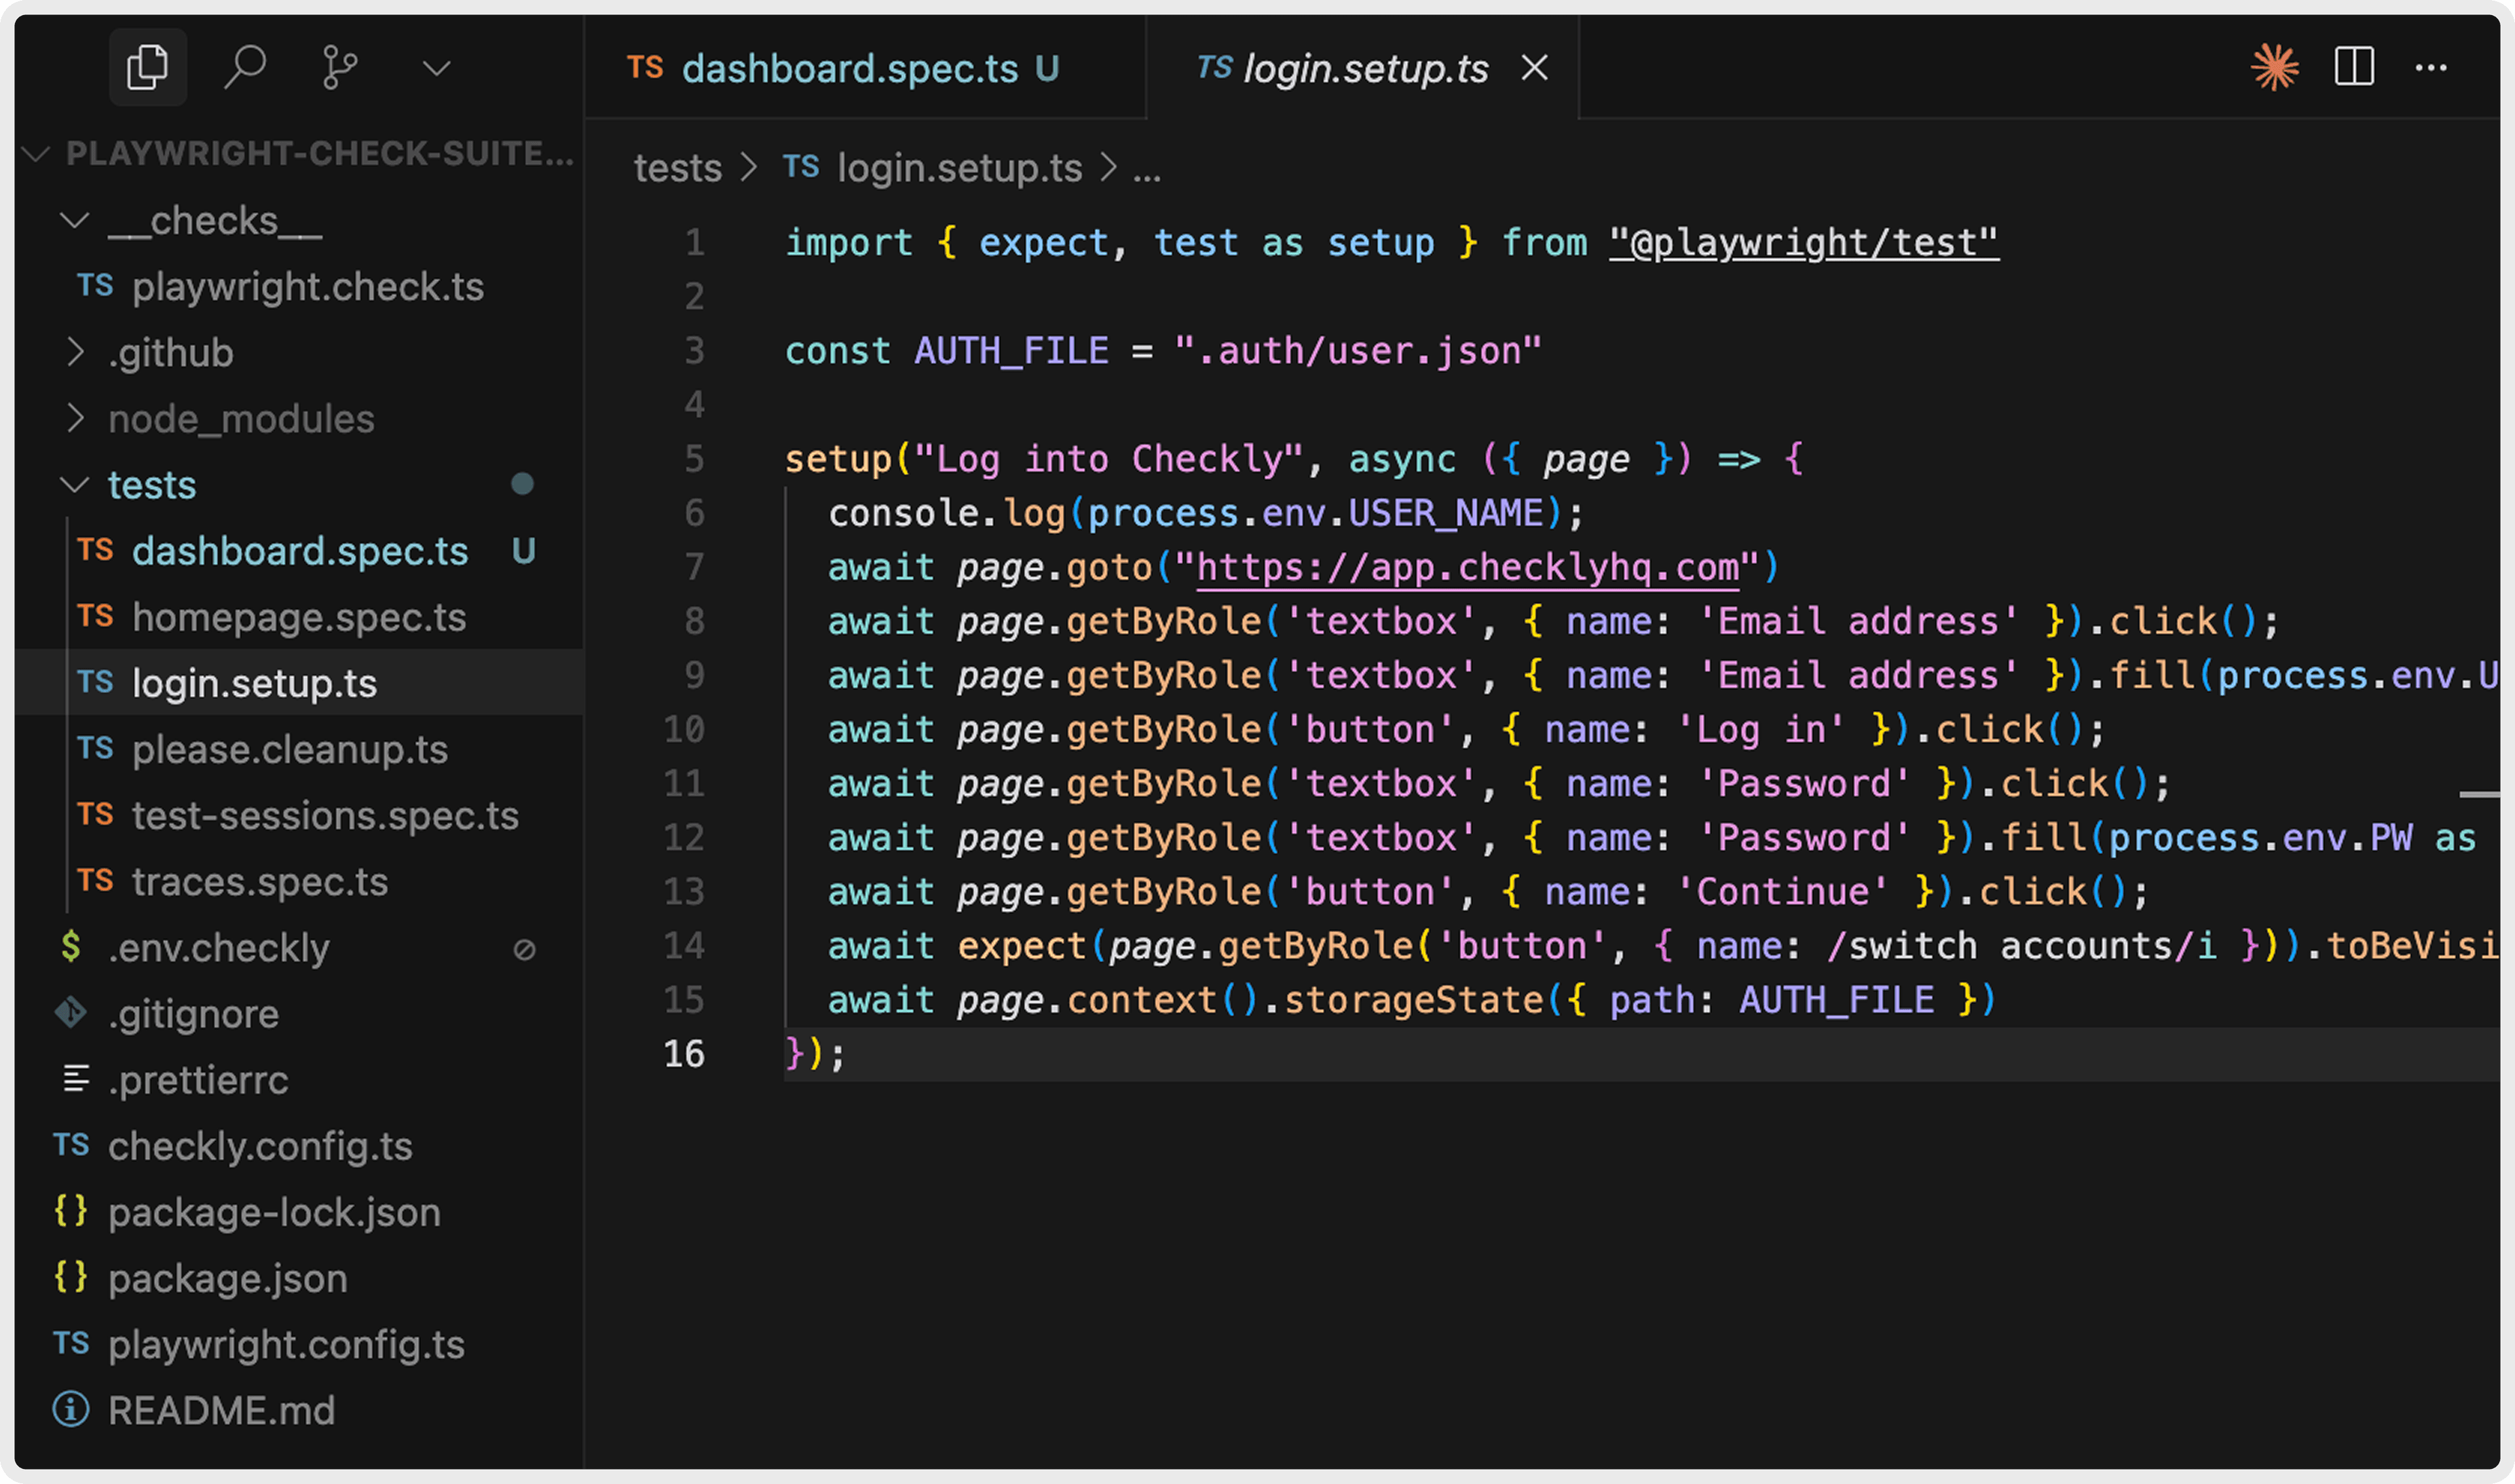Show additional views chevron in activity bar
The height and width of the screenshot is (1484, 2515).
[x=436, y=68]
